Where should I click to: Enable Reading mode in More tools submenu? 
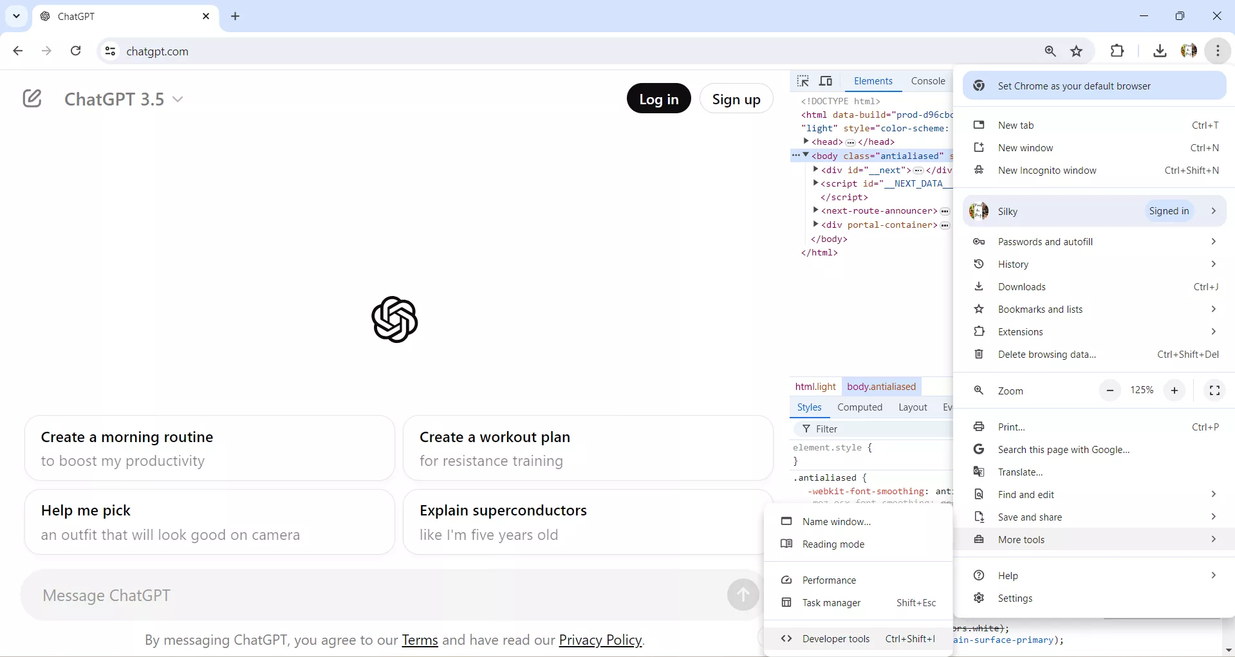(x=833, y=544)
